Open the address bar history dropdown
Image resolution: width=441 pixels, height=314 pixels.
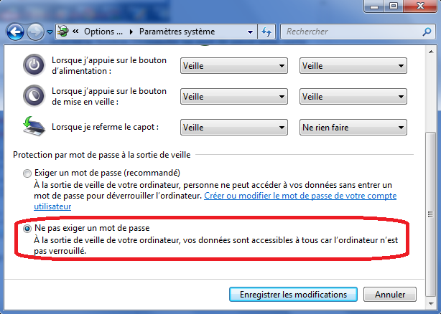[250, 32]
